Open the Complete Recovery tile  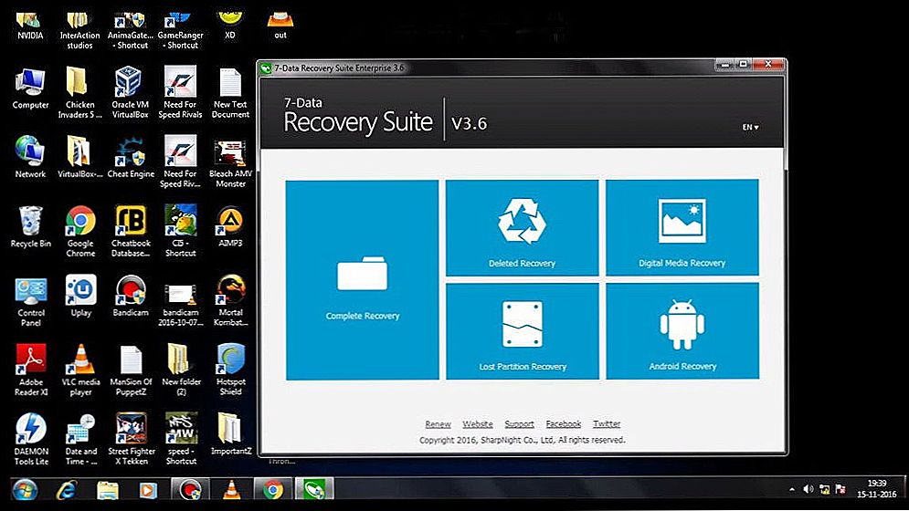point(363,280)
